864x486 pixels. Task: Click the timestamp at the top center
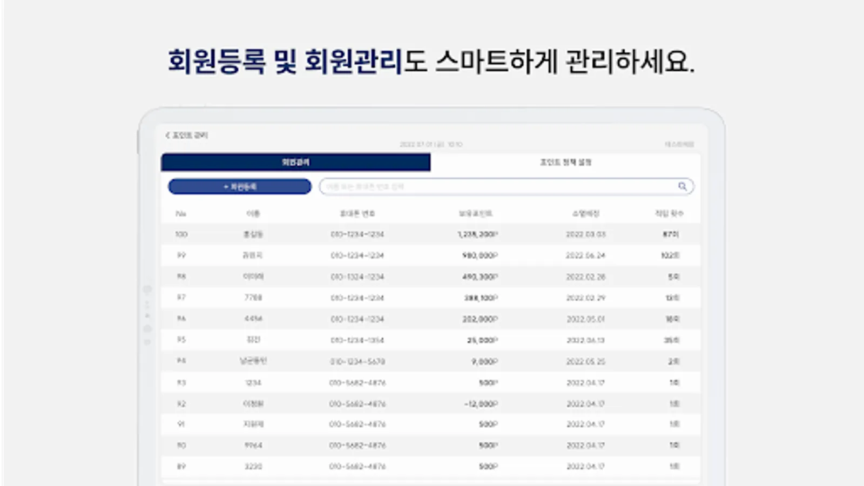pyautogui.click(x=431, y=145)
